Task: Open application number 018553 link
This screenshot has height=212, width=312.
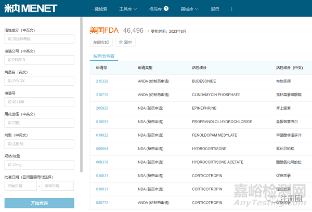Action: pyautogui.click(x=102, y=122)
